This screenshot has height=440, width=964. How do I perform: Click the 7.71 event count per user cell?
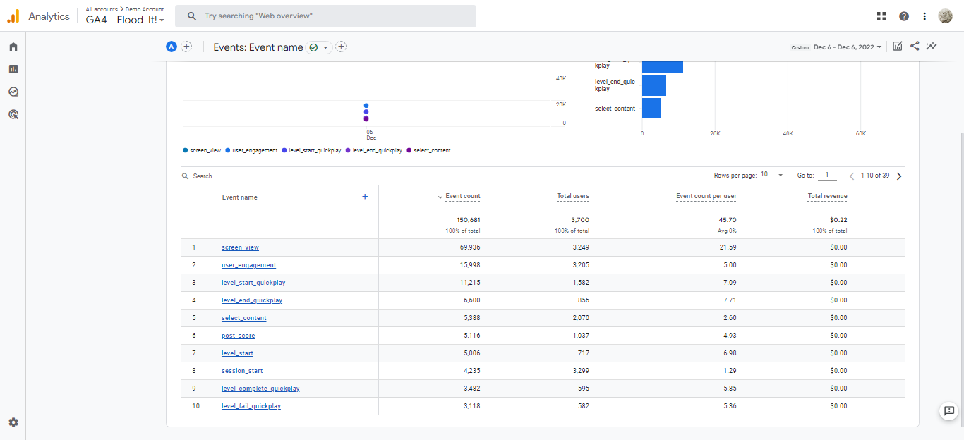pyautogui.click(x=730, y=300)
